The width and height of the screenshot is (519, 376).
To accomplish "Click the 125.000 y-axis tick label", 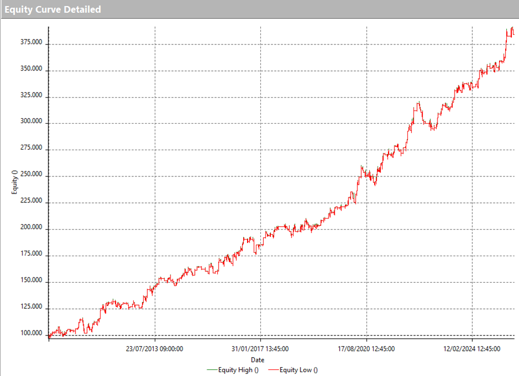I will (32, 307).
